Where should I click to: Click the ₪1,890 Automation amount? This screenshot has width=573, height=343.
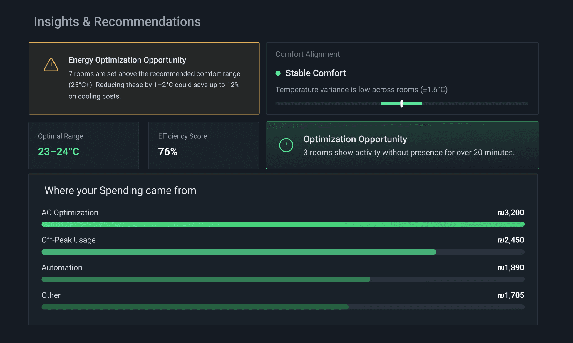511,268
